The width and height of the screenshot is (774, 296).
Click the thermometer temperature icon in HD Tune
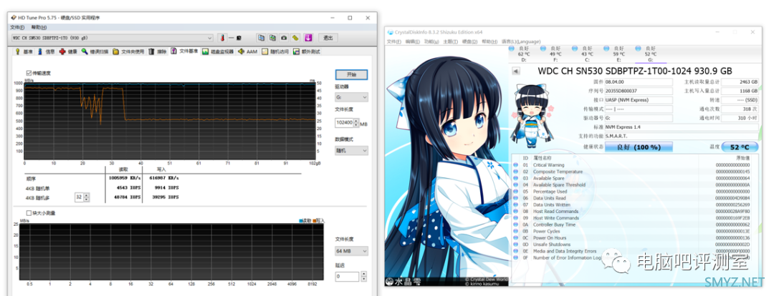[x=223, y=37]
